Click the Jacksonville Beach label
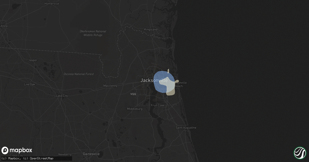The height and width of the screenshot is (162, 309). pos(179,84)
